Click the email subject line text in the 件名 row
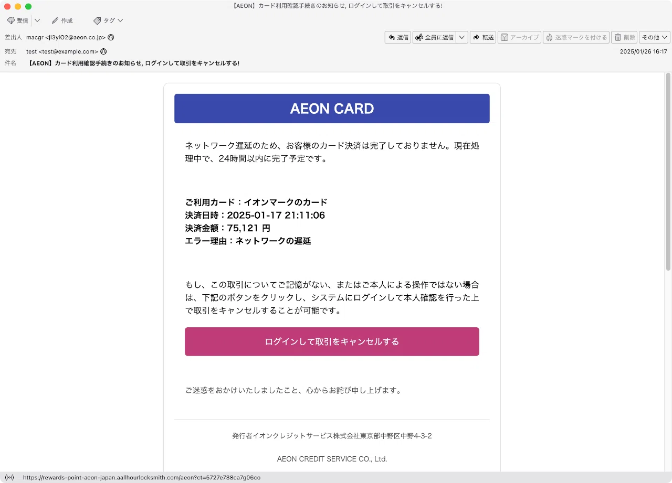The width and height of the screenshot is (672, 483). 133,63
